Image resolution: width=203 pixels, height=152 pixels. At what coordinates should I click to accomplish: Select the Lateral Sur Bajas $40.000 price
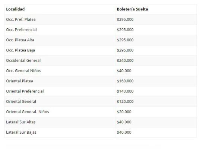[124, 132]
